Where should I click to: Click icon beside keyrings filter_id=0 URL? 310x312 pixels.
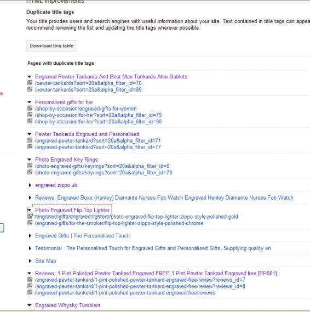[x=30, y=166]
